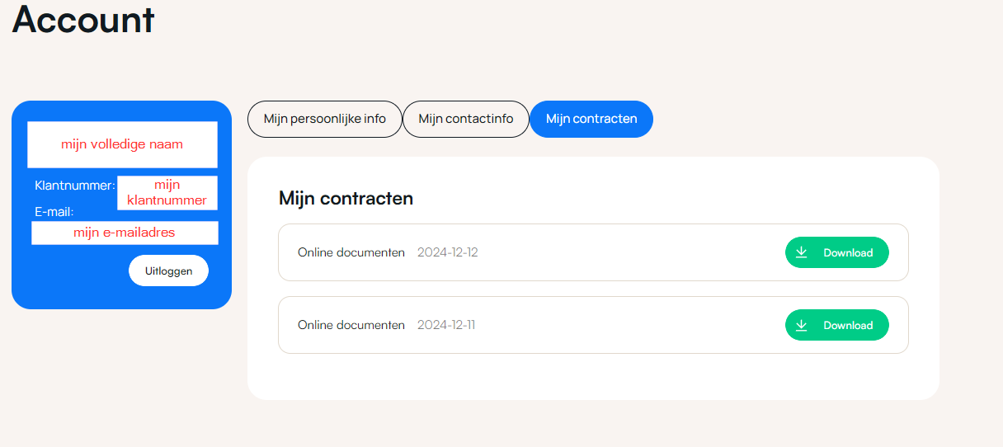
Task: Click the 'mijn volledige naam' field
Action: click(122, 144)
